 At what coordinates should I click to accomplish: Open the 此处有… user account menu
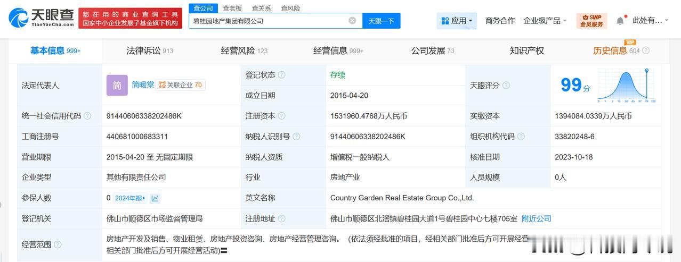point(650,21)
